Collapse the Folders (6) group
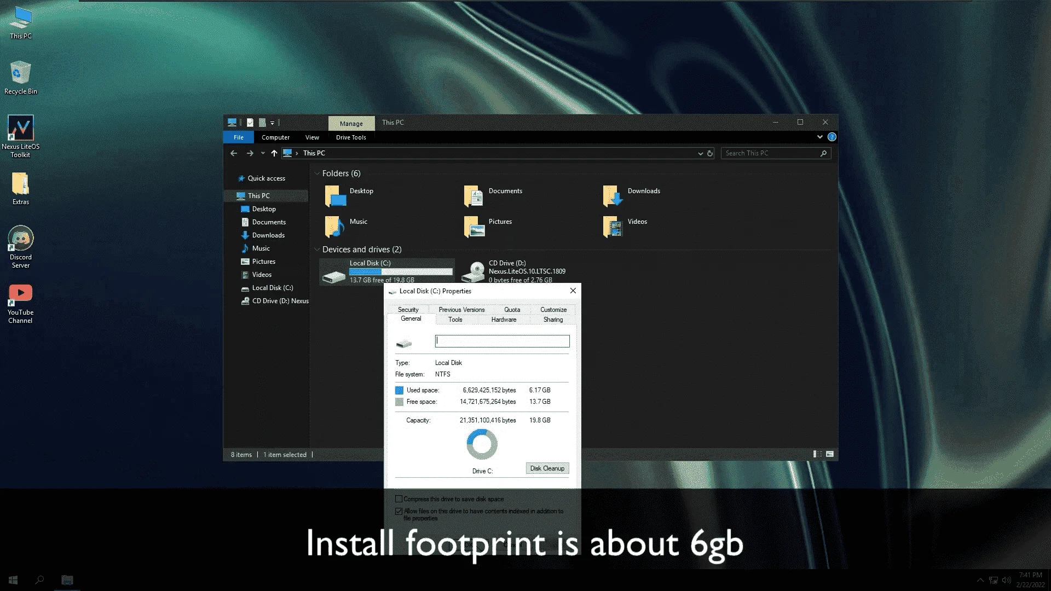This screenshot has width=1051, height=591. 317,173
